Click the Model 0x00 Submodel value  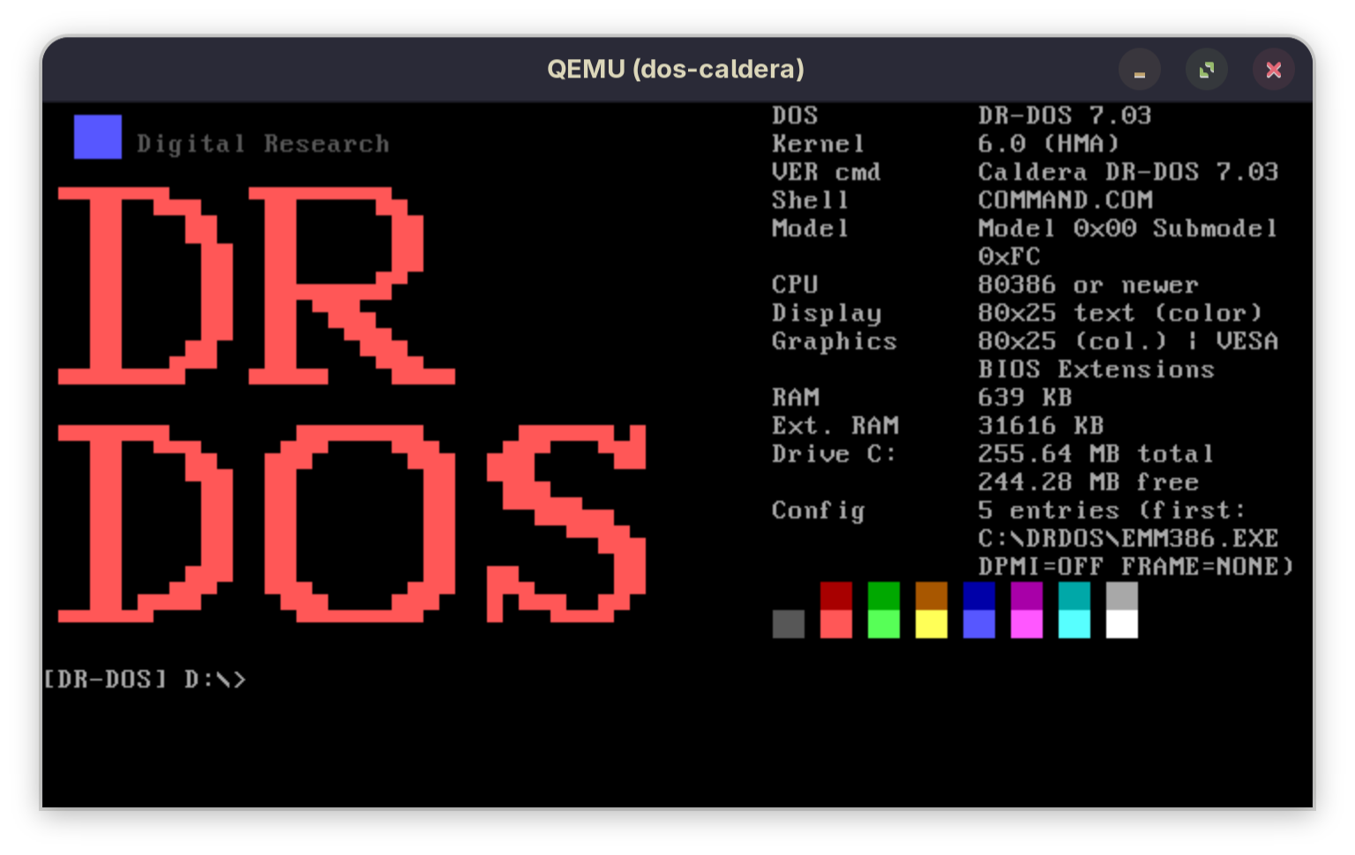1128,228
